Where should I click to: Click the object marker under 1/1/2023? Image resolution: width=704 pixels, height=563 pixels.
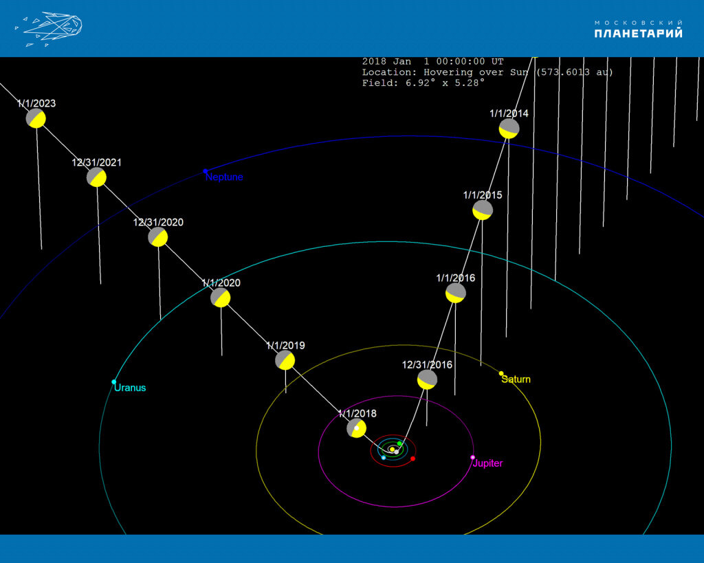[36, 118]
